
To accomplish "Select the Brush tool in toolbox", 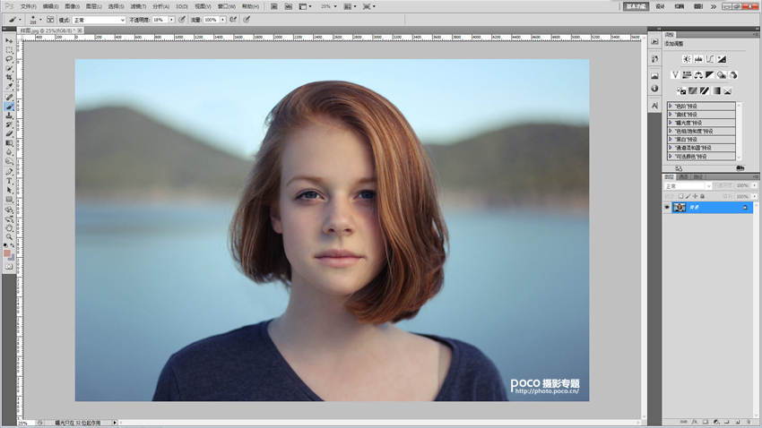I will pyautogui.click(x=9, y=107).
